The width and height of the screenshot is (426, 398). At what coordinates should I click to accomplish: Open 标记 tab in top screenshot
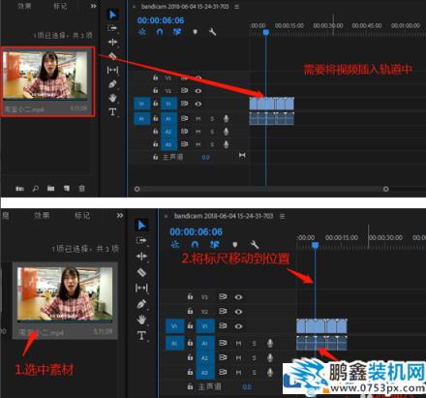coord(60,6)
